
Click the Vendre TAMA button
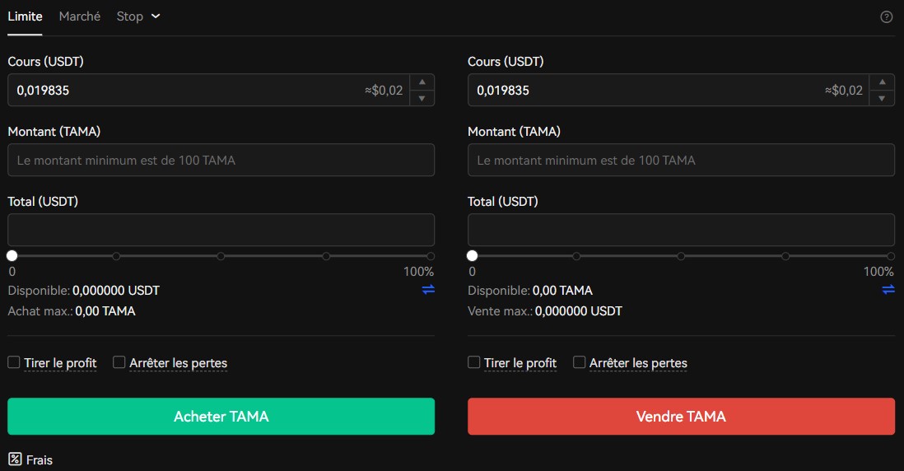point(681,416)
